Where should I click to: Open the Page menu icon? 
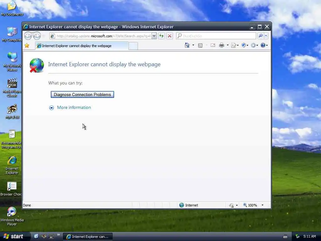[234, 45]
